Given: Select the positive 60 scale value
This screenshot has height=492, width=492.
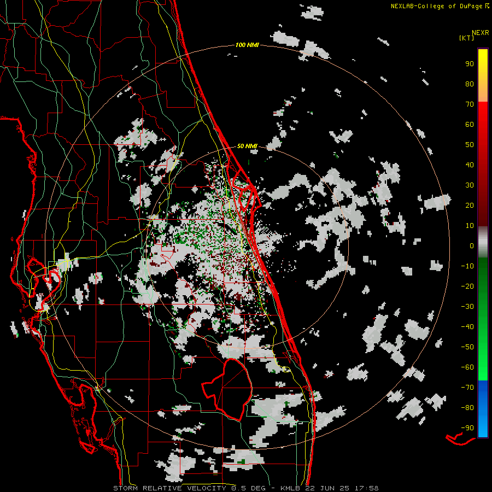Looking at the screenshot, I should click(x=470, y=125).
